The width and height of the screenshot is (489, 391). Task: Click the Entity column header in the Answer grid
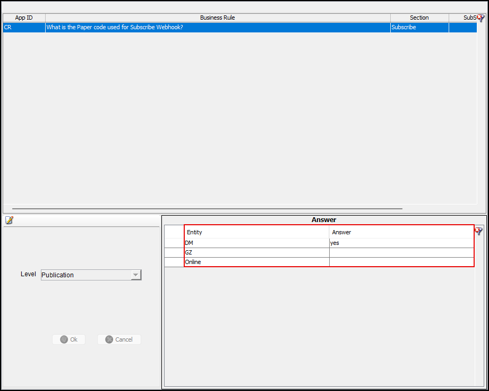[x=256, y=232]
